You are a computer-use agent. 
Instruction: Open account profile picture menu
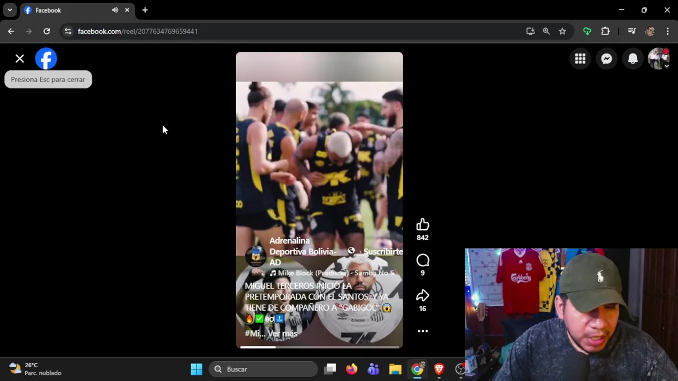point(659,59)
